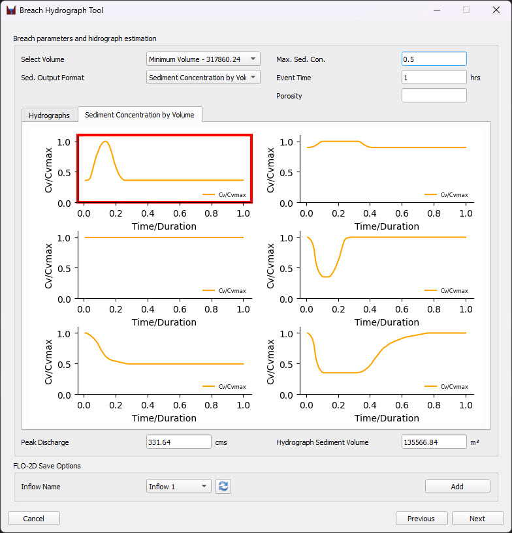Focus the Max. Sed. Con. input field

[x=434, y=59]
